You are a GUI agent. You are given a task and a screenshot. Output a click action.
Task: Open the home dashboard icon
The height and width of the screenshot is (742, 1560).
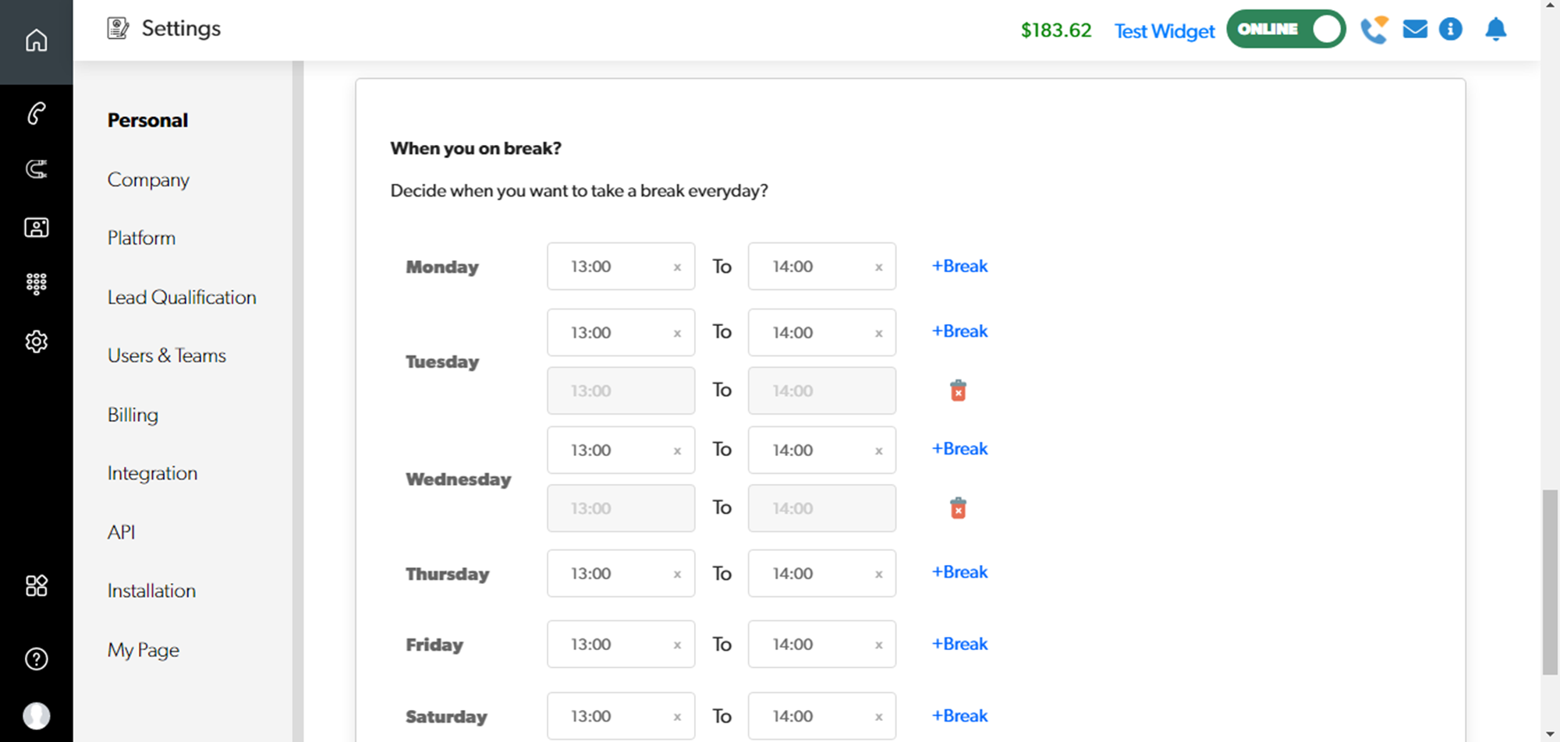[x=36, y=40]
